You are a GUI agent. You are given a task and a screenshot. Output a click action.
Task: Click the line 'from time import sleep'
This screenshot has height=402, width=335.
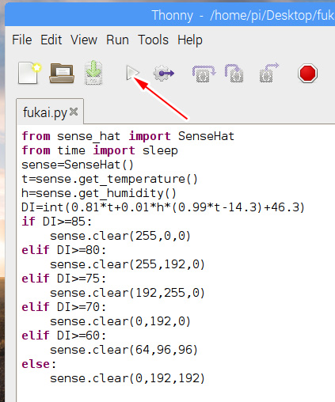100,150
